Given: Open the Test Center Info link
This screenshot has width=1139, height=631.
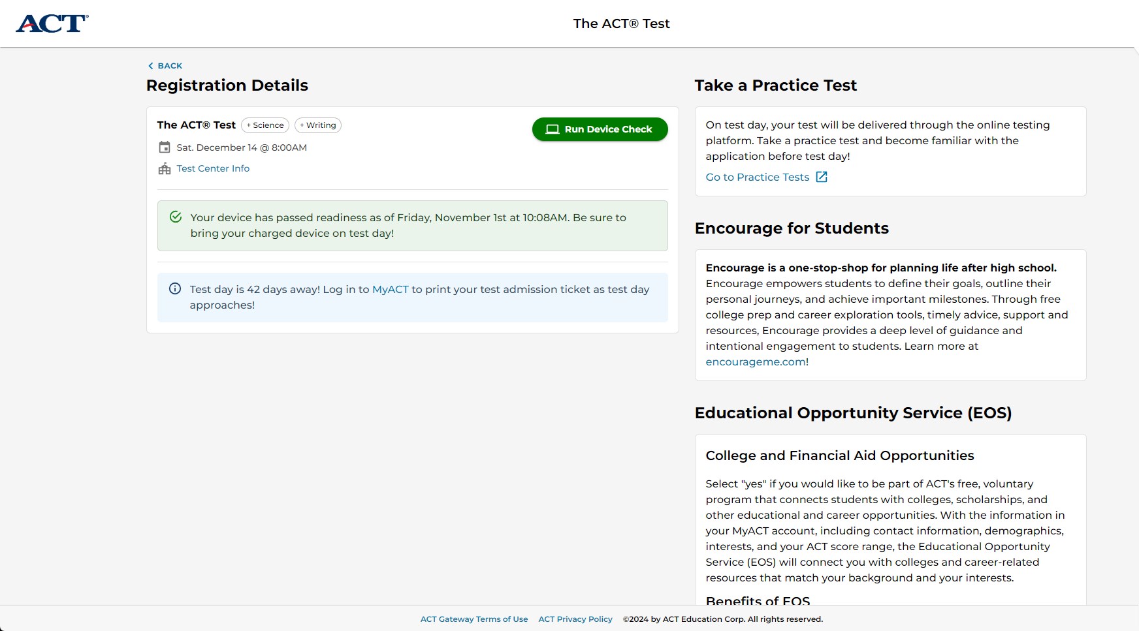Looking at the screenshot, I should (x=212, y=168).
